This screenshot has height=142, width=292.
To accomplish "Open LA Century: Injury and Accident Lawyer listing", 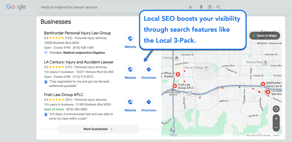I will click(x=79, y=62).
